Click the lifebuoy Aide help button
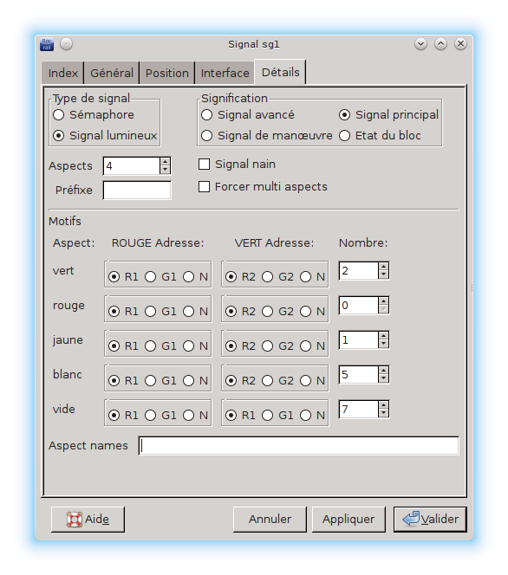The width and height of the screenshot is (508, 575). tap(88, 520)
